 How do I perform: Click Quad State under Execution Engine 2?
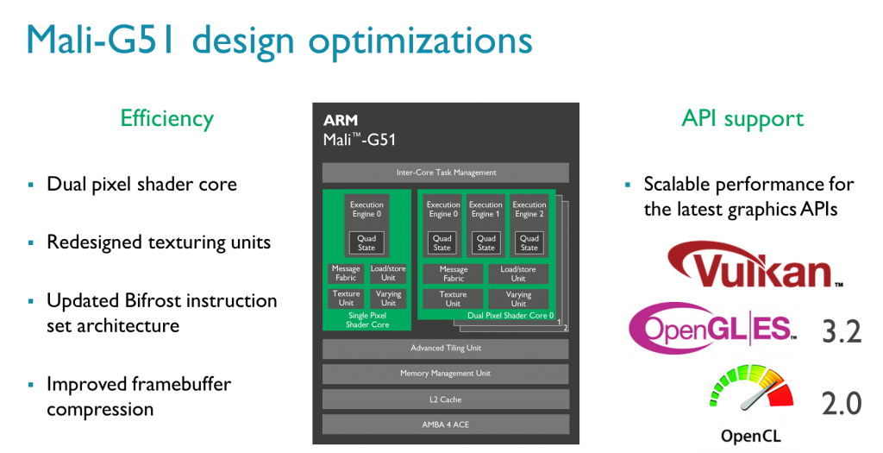click(x=529, y=242)
